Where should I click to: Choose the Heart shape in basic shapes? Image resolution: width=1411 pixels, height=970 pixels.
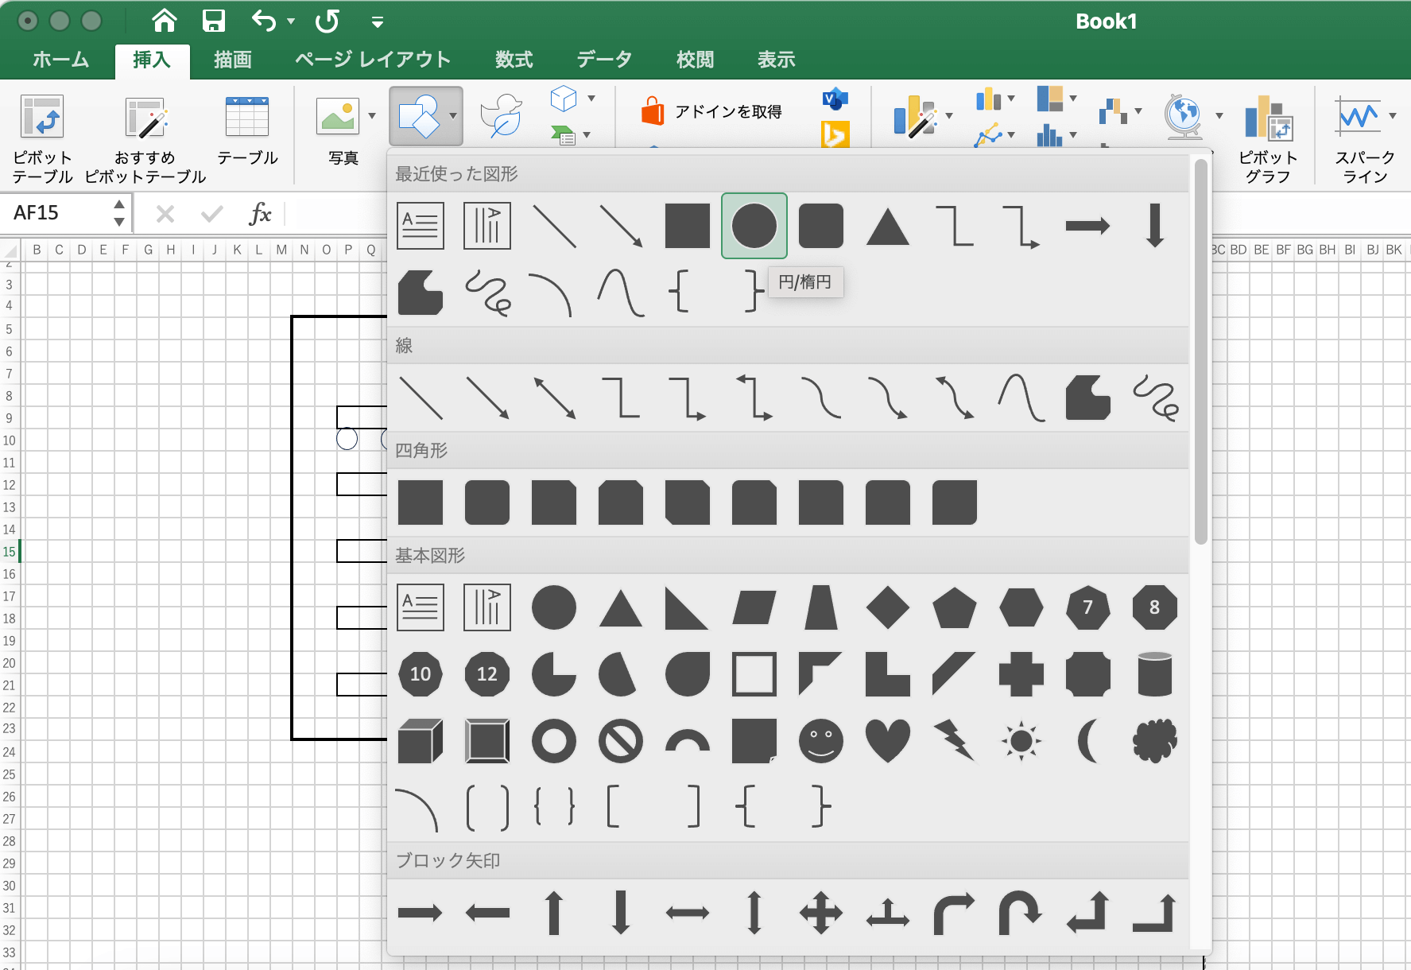pyautogui.click(x=887, y=741)
